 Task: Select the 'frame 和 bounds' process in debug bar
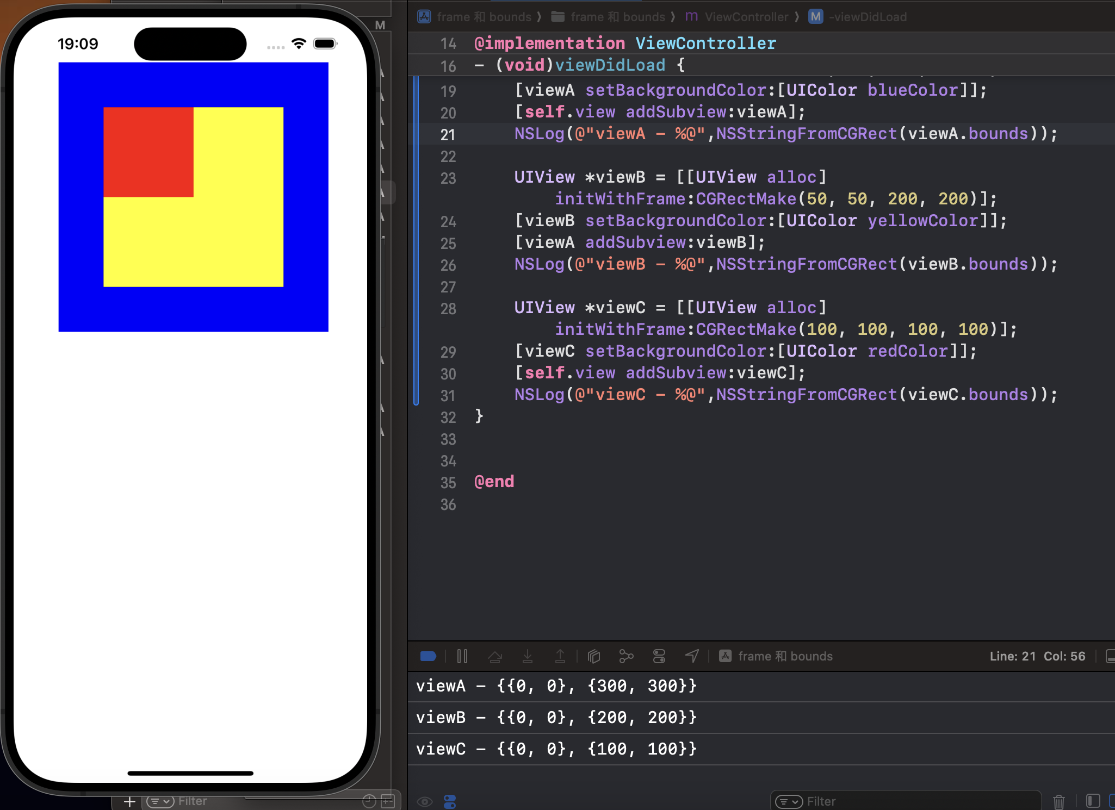pyautogui.click(x=776, y=656)
